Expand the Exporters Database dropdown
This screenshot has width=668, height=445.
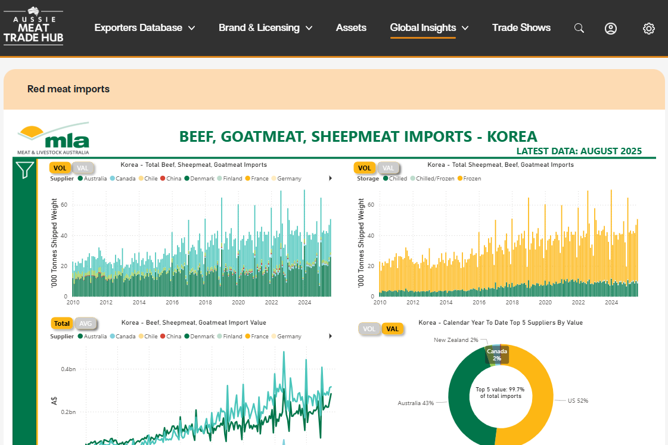145,27
